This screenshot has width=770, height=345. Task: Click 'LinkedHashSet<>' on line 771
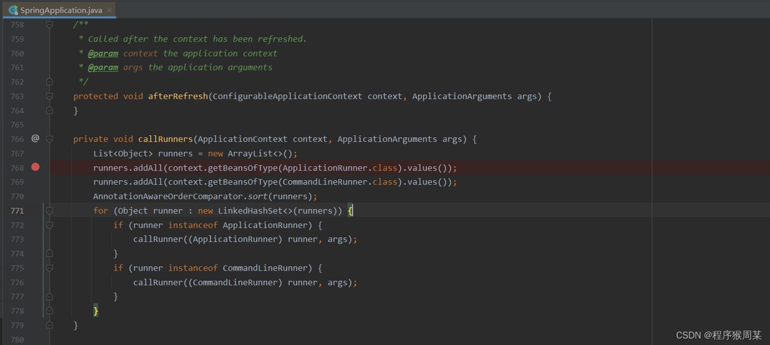click(x=255, y=210)
